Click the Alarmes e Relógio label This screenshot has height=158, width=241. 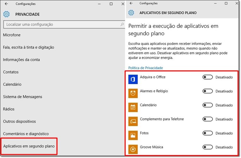pos(154,91)
